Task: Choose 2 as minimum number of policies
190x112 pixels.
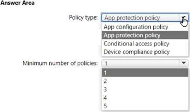Action: tap(105, 81)
